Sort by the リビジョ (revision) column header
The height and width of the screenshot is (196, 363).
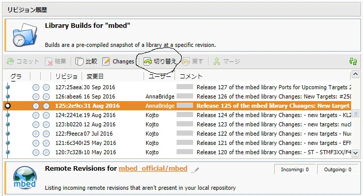[x=67, y=76]
